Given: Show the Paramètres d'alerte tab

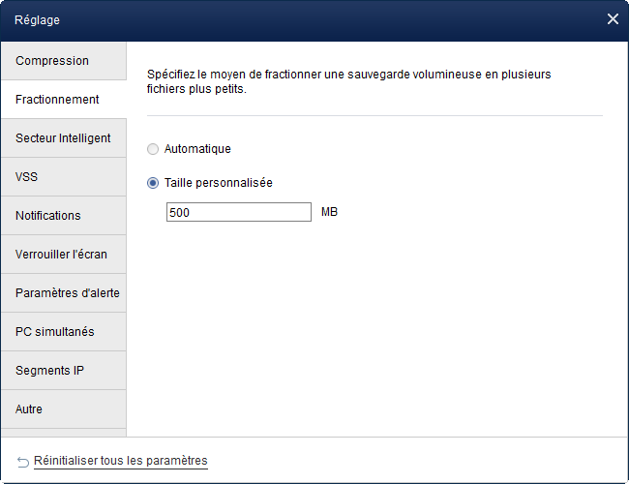Looking at the screenshot, I should [x=63, y=293].
